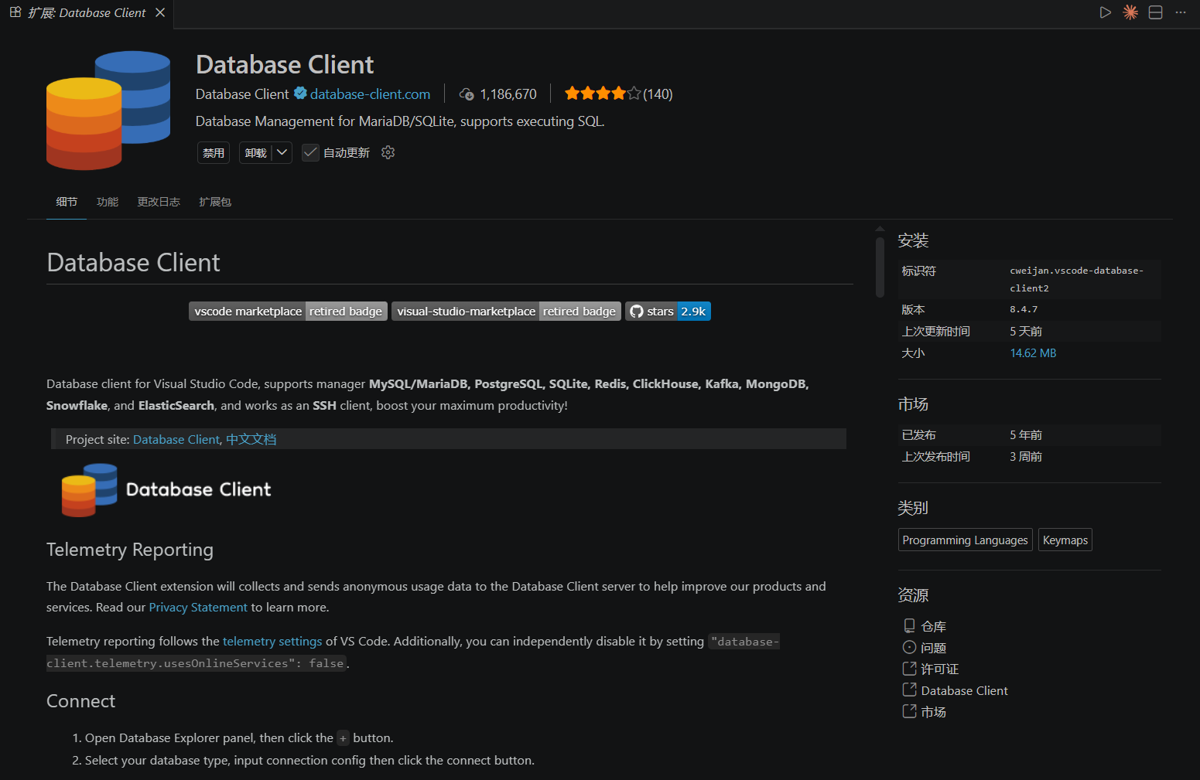Switch to the Details (细节) tab

67,202
